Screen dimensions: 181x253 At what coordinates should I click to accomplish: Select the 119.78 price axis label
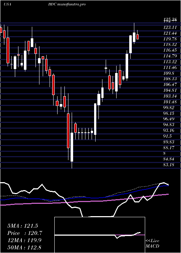(170, 39)
